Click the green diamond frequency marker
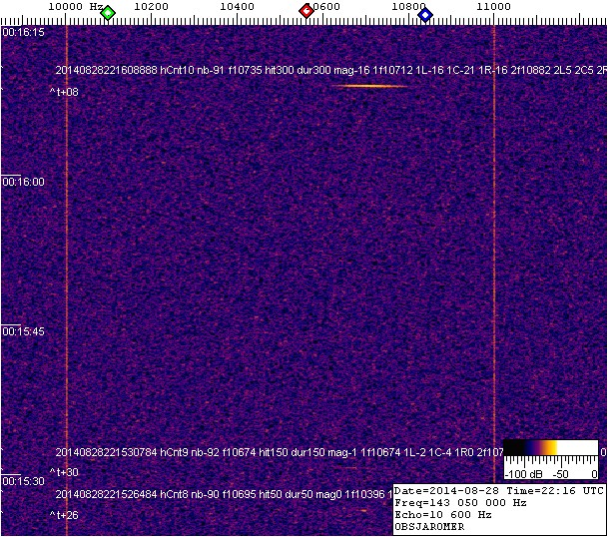608x537 pixels. tap(108, 13)
